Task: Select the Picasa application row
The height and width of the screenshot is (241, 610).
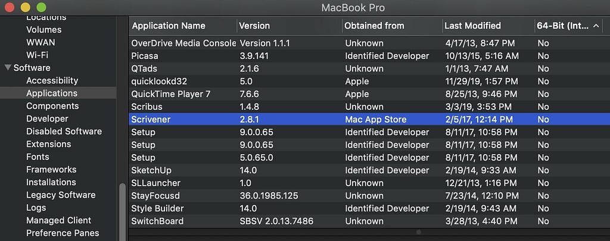Action: click(x=369, y=56)
